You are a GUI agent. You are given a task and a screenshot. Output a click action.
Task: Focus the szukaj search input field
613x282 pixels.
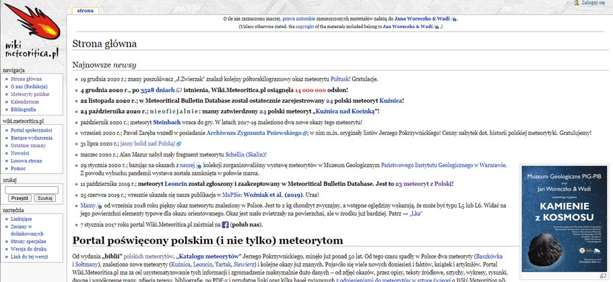[32, 190]
